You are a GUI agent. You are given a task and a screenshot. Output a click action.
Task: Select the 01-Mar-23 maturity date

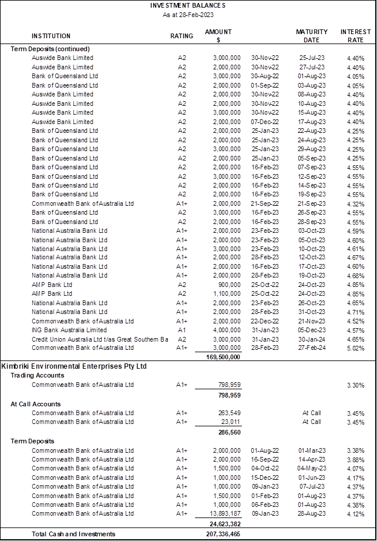pyautogui.click(x=312, y=450)
